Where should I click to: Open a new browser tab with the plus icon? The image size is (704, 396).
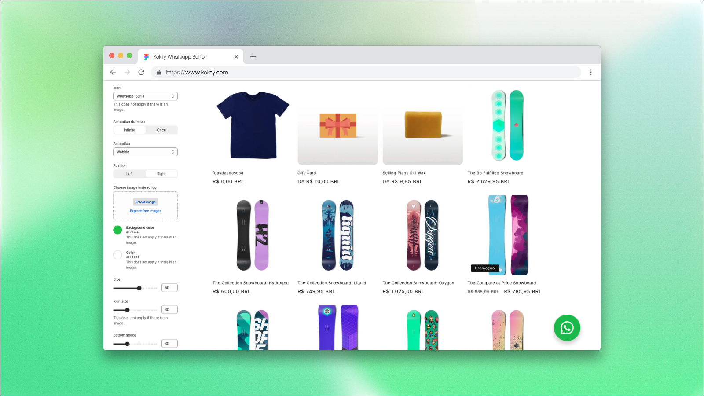253,57
